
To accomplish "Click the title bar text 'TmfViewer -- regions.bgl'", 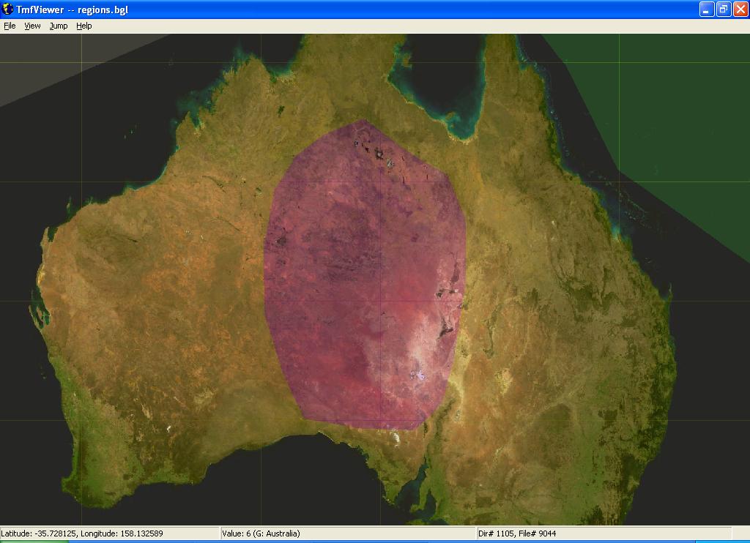I will (72, 9).
